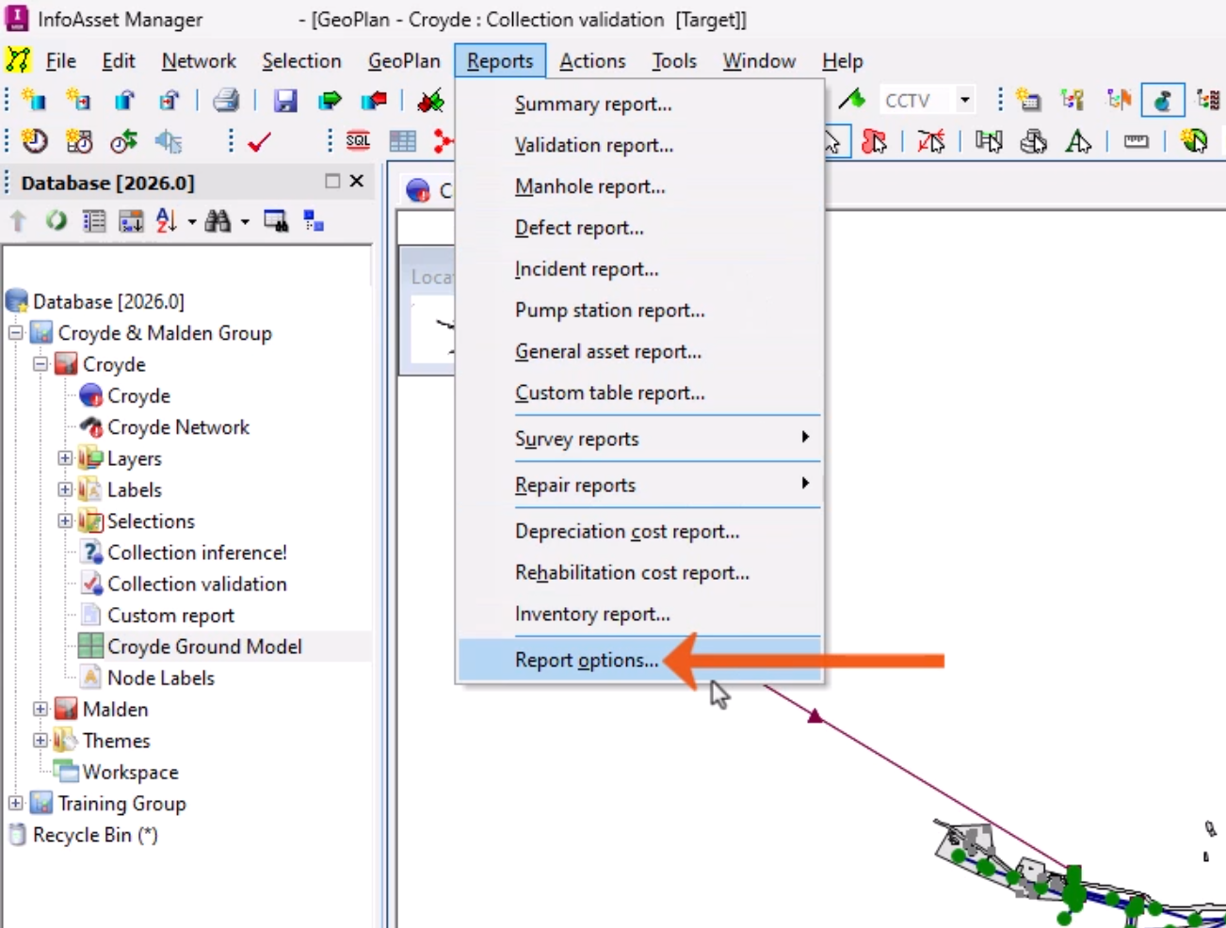This screenshot has width=1226, height=928.
Task: Expand the Malden tree node
Action: click(x=40, y=709)
